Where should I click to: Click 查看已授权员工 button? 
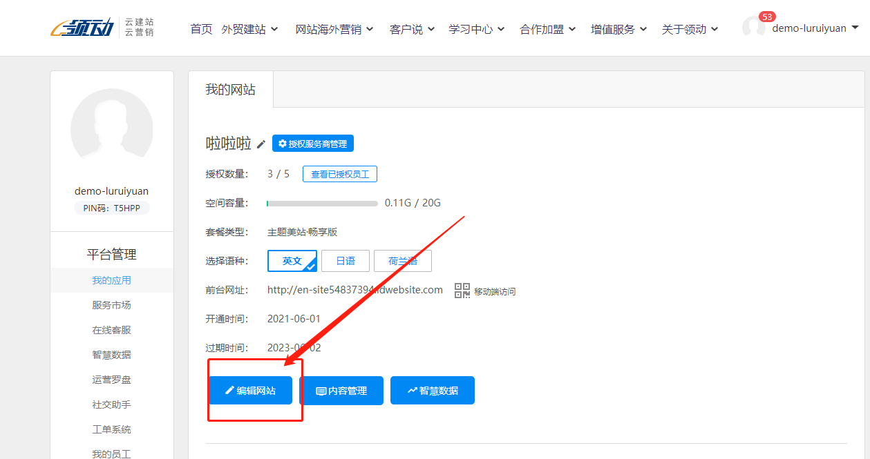pos(339,174)
